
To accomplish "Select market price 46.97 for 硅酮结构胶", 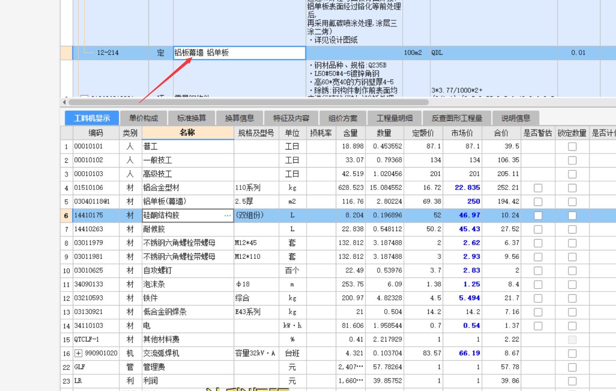I will pyautogui.click(x=462, y=215).
